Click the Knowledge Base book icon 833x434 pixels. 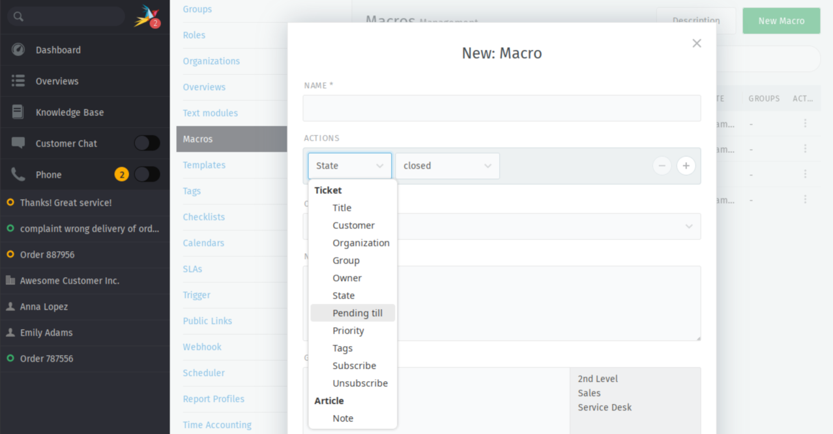coord(18,113)
